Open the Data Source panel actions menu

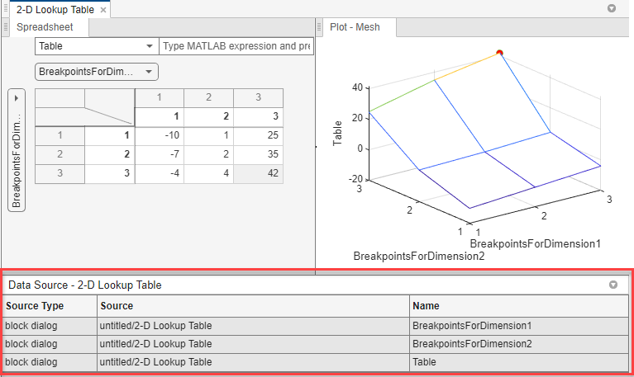[x=613, y=285]
